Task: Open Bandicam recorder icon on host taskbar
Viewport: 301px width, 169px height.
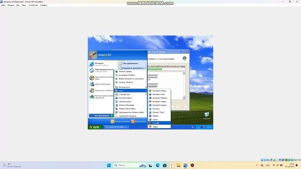Action: point(192,165)
